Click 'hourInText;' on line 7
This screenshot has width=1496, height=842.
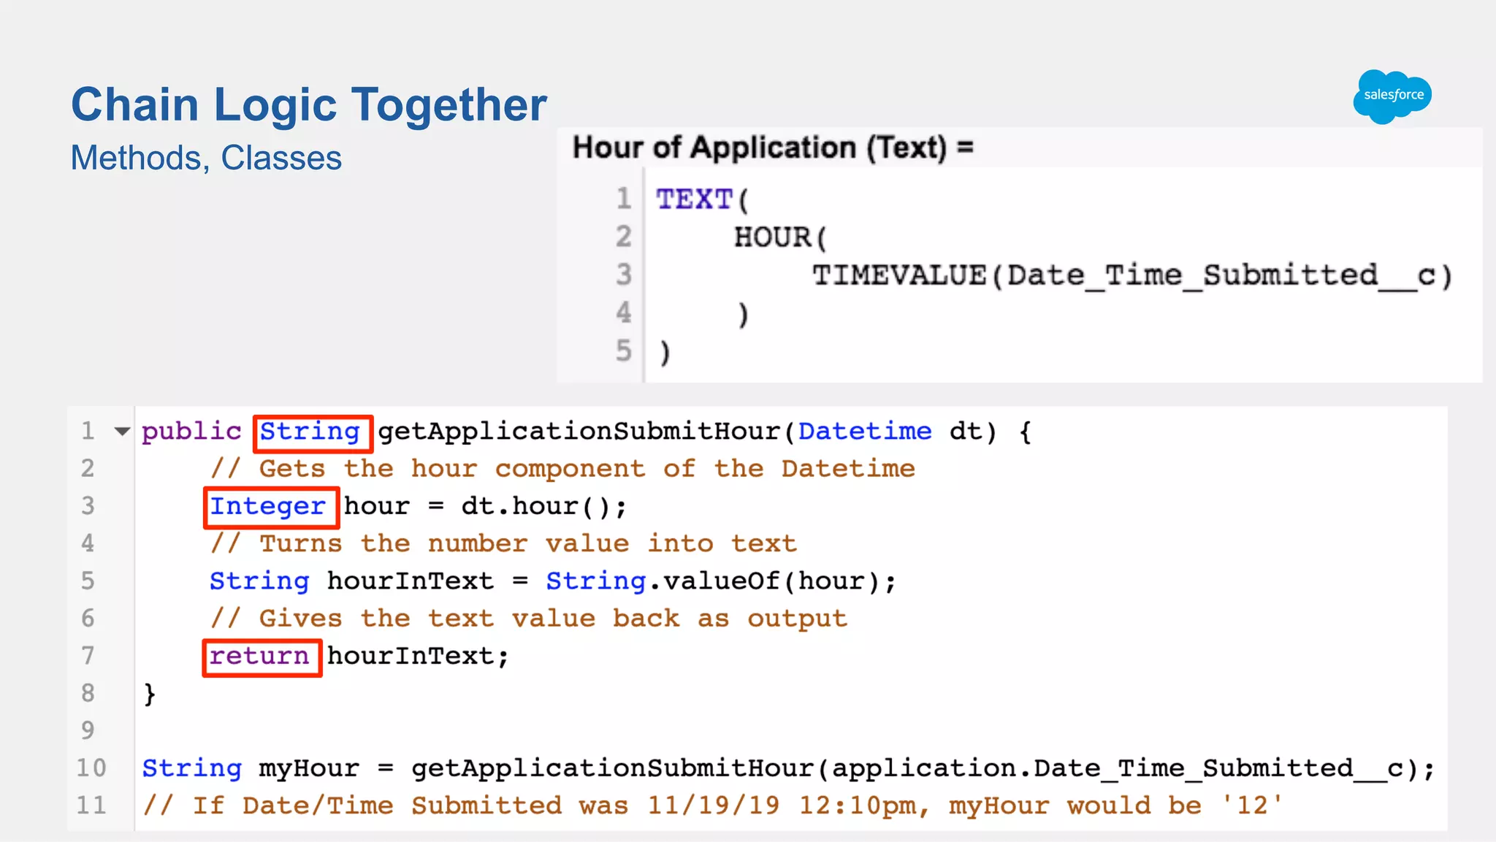(418, 657)
